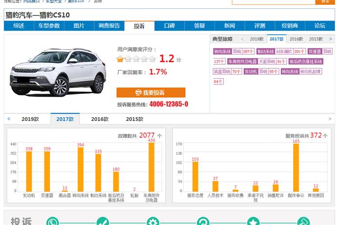Image resolution: width=342 pixels, height=225 pixels.
Task: Click next arrow in 典型故障 panel
Action: tap(330, 39)
